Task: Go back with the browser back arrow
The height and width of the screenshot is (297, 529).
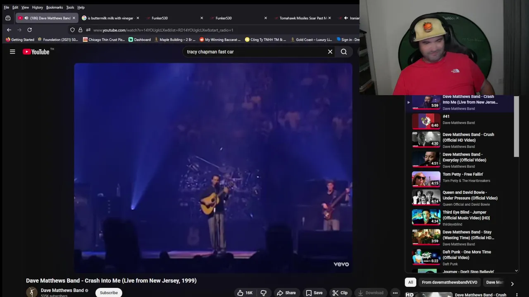Action: [9, 30]
